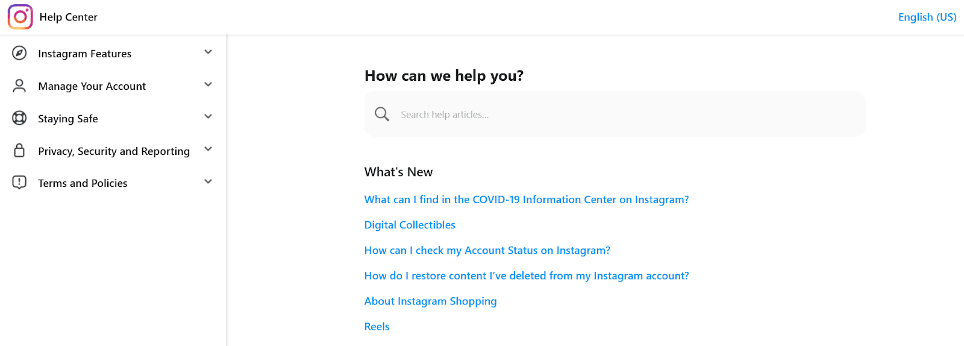Click the compass icon for Instagram Features
The height and width of the screenshot is (346, 964).
[19, 53]
